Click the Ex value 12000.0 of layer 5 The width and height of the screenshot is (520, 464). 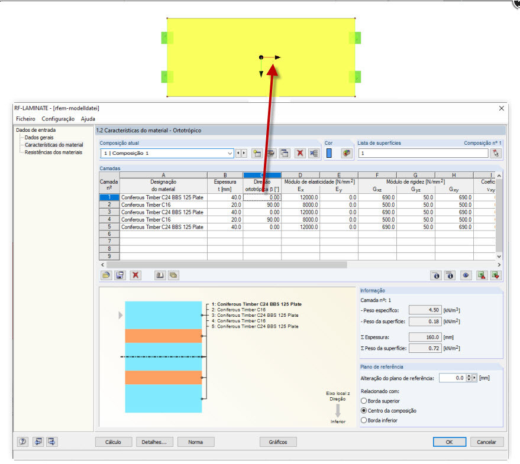(x=301, y=227)
